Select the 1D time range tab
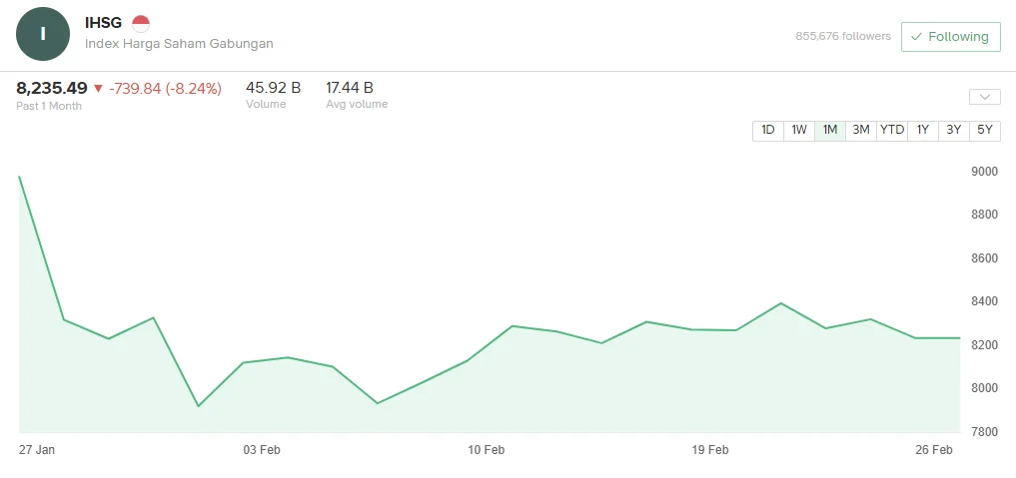This screenshot has height=478, width=1016. 768,130
